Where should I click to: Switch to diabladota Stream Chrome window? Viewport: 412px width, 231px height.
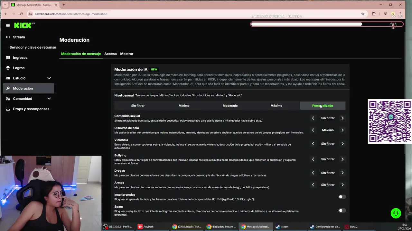[221, 227]
